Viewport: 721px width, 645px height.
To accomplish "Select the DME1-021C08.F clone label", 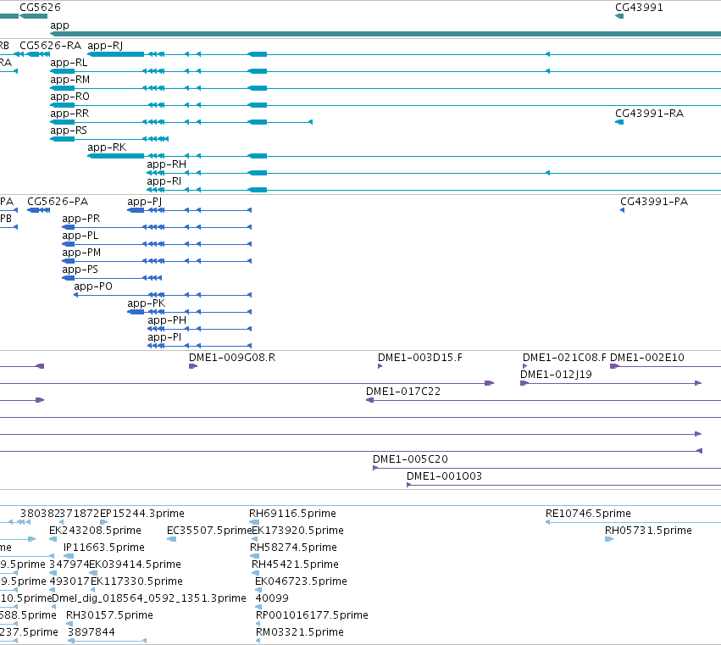I will [x=564, y=358].
